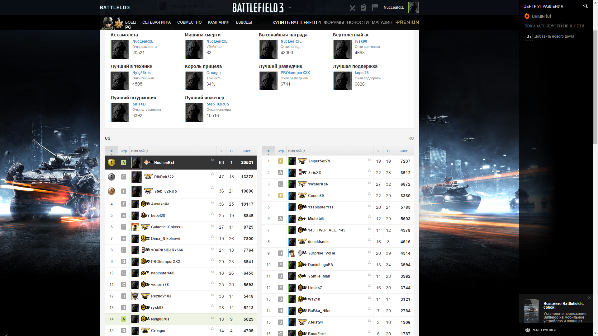Open the game selector arrow beside Battlefield 3 logo
This screenshot has height=336, width=598.
[290, 8]
